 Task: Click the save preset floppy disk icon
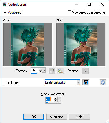(86, 82)
